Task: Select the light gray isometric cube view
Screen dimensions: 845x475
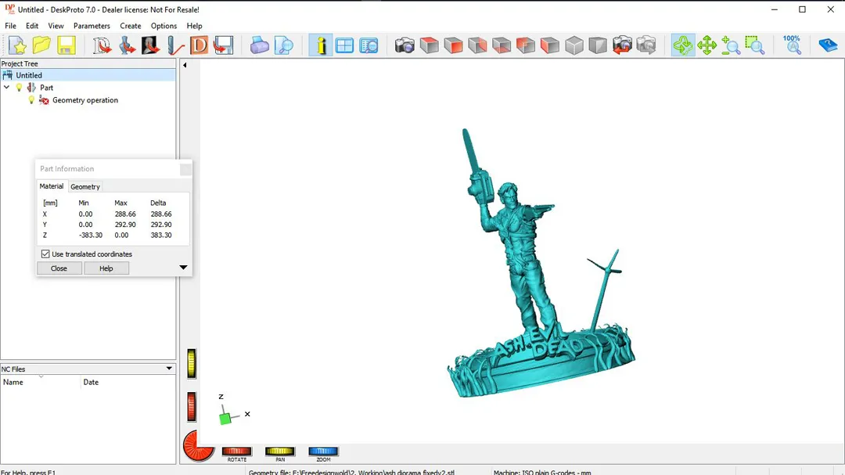Action: (x=574, y=45)
